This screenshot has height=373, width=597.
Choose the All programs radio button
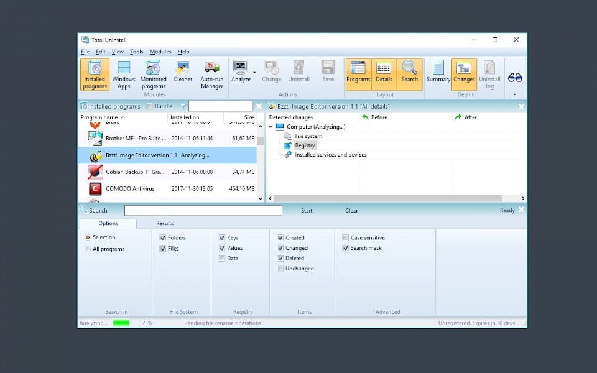(x=88, y=249)
